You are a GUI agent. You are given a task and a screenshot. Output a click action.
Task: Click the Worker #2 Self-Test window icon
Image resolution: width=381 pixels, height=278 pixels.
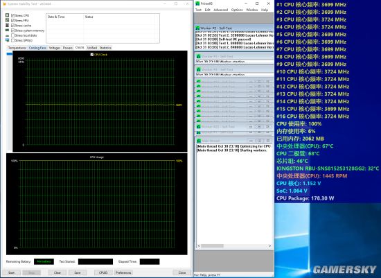198,28
